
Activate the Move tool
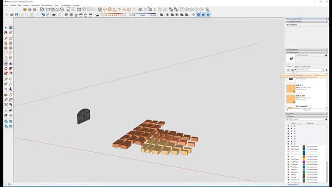pyautogui.click(x=6, y=63)
